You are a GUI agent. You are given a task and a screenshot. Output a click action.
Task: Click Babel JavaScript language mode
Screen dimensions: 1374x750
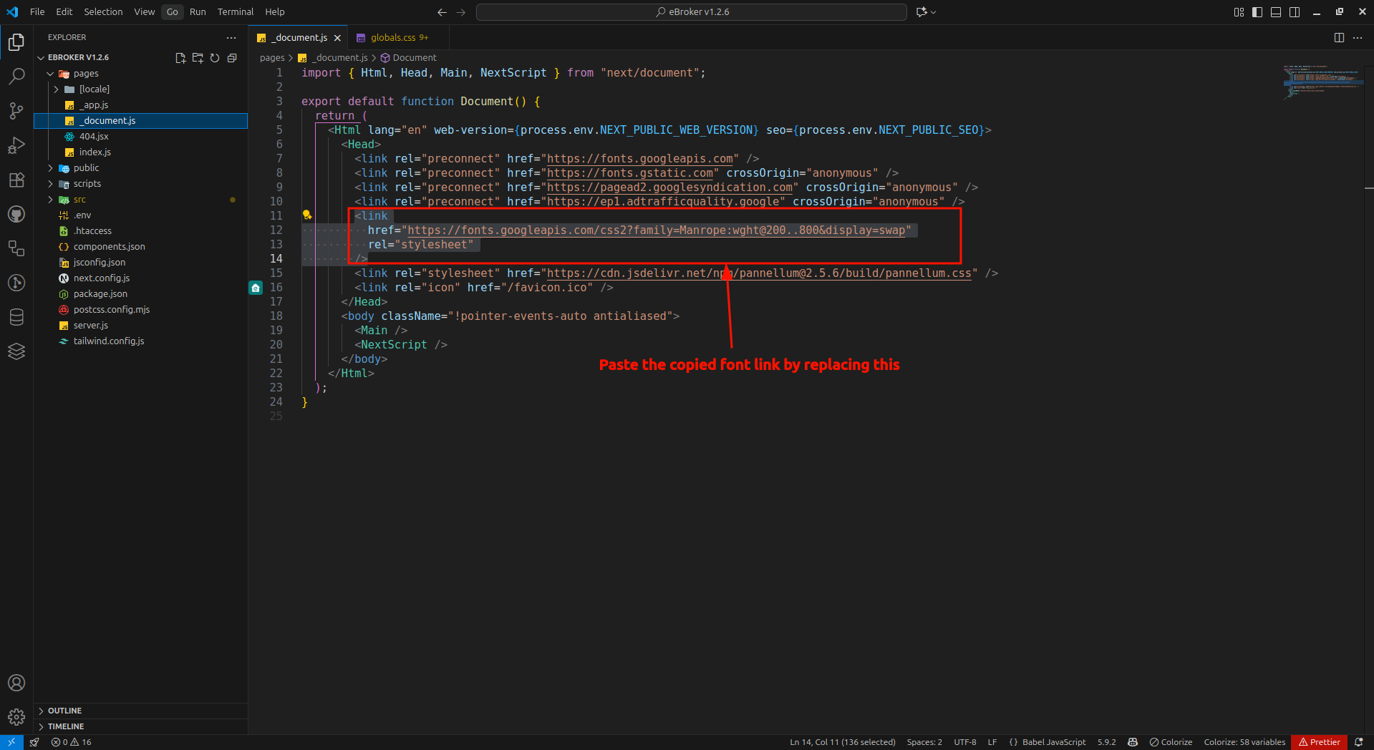[1053, 742]
